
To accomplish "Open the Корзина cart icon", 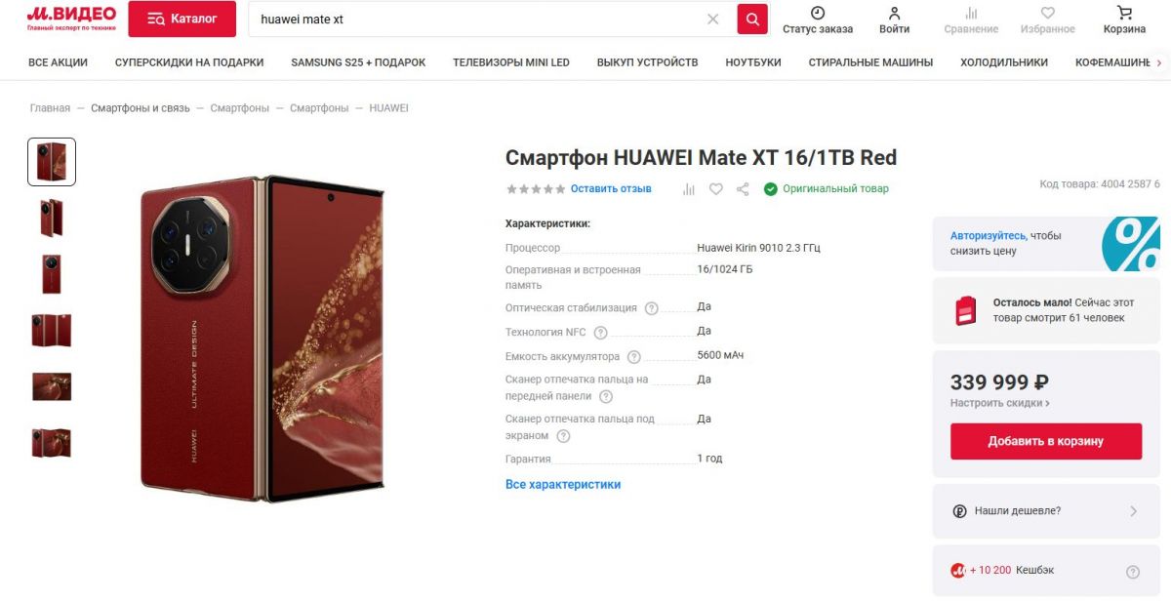I will pos(1125,14).
